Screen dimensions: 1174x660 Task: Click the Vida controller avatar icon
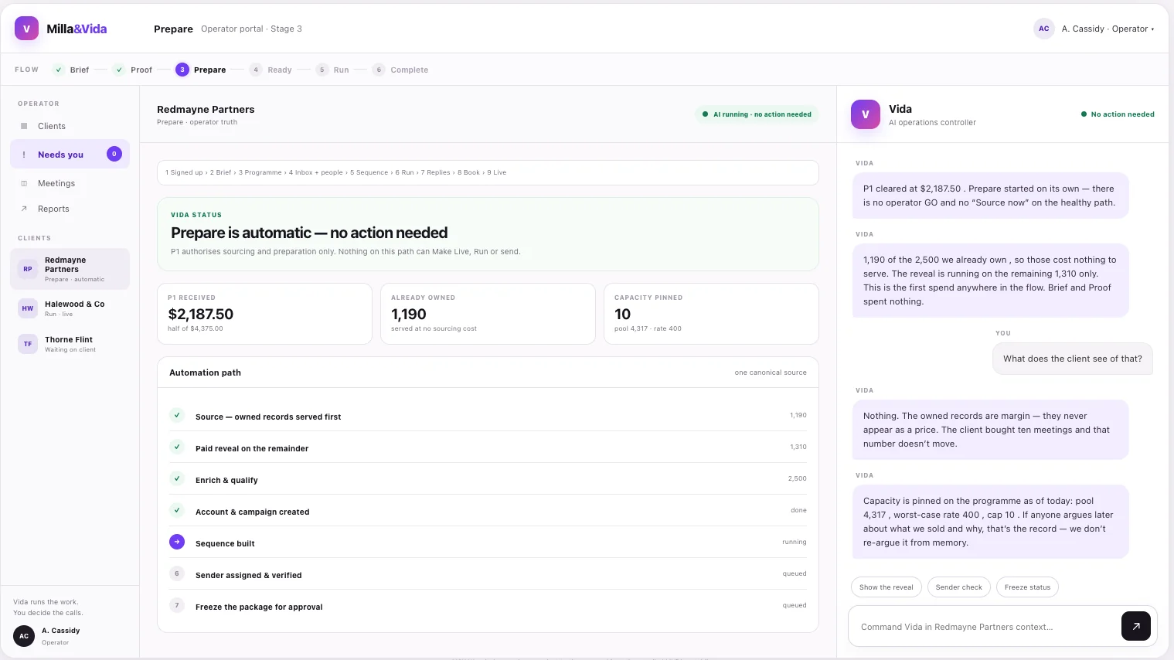866,114
